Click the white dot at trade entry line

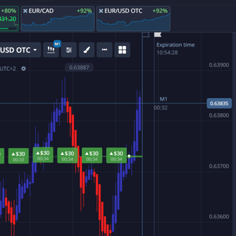[x=129, y=156]
